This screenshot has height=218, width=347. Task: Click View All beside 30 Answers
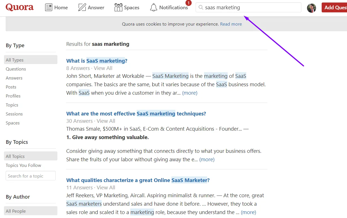pos(106,121)
